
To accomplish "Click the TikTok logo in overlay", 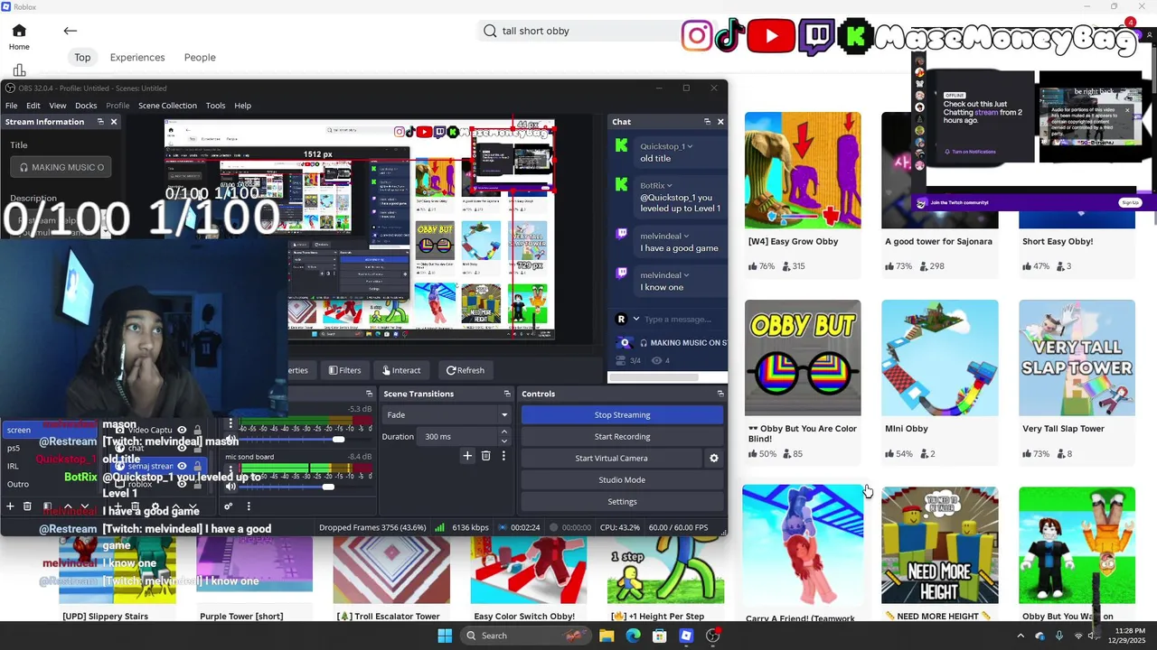I will tap(729, 36).
